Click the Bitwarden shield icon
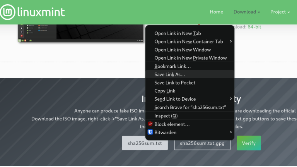The height and width of the screenshot is (167, 297). 150,133
